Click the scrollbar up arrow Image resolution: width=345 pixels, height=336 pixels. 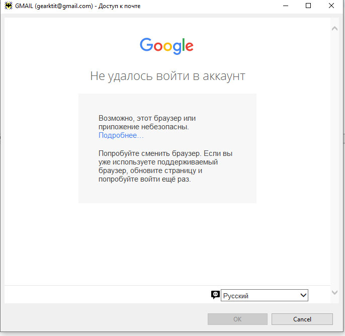[x=334, y=29]
